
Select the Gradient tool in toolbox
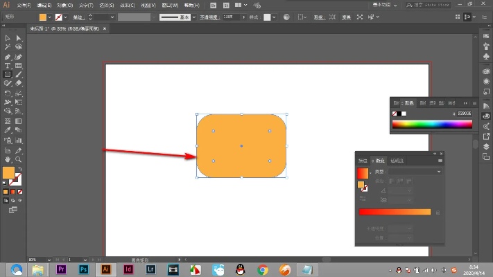click(x=19, y=121)
